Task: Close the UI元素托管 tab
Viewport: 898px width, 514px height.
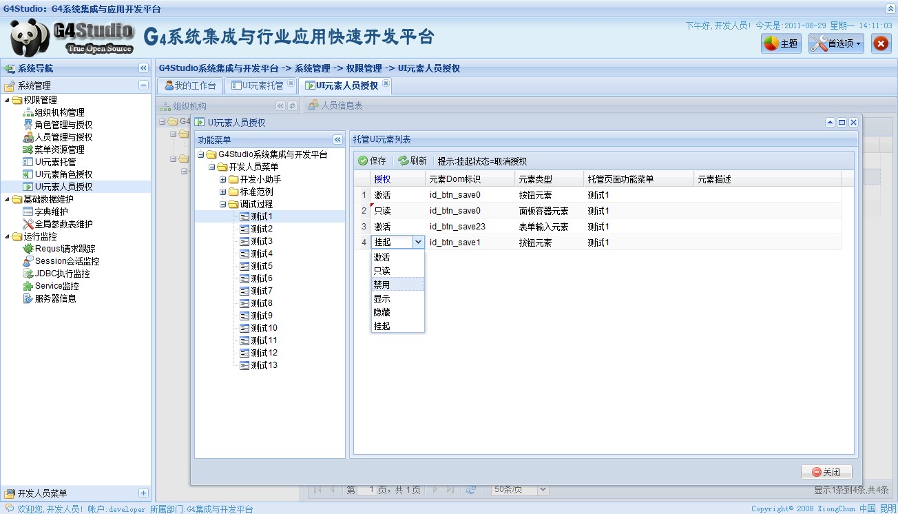Action: 291,83
